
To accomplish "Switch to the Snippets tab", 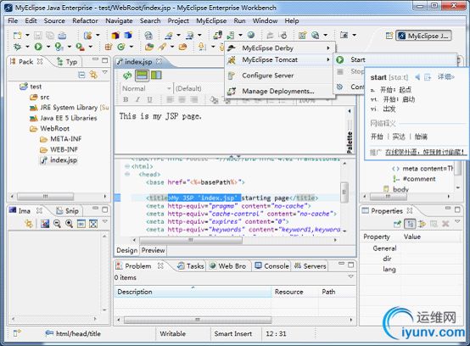I will [x=68, y=211].
